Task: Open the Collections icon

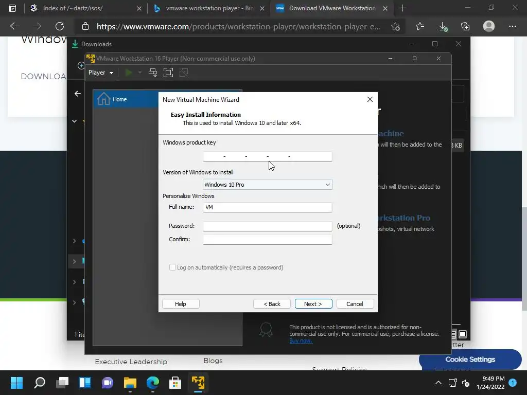Action: (x=465, y=26)
